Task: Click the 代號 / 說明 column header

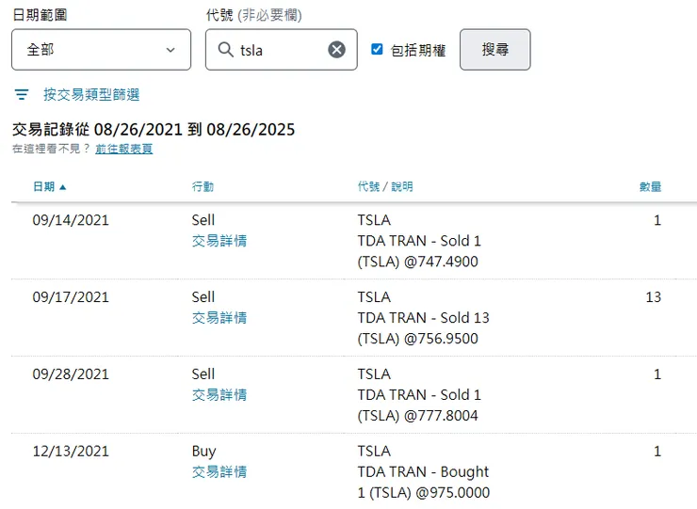Action: pos(384,187)
